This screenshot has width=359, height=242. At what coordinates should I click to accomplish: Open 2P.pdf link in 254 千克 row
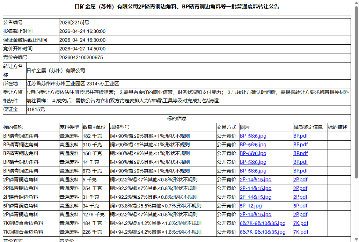300,188
